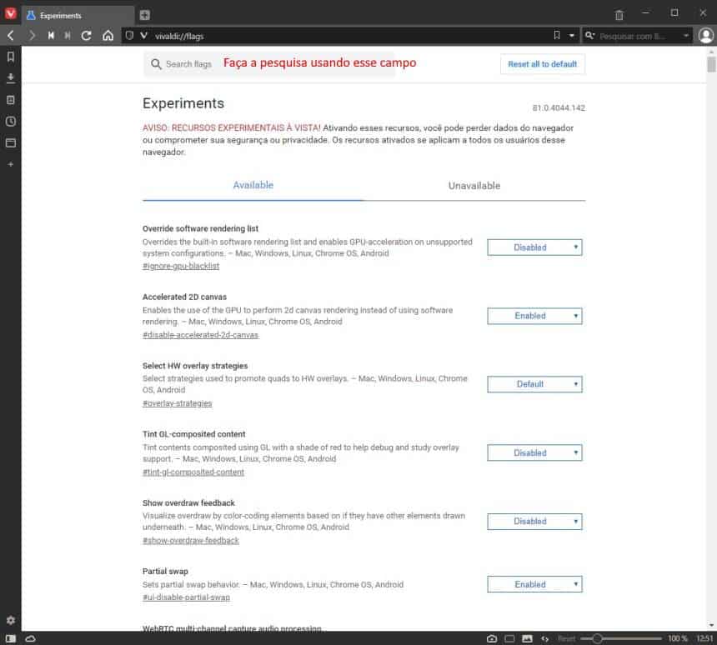Image resolution: width=717 pixels, height=645 pixels.
Task: Open Select HW overlay strategies dropdown
Action: 534,384
